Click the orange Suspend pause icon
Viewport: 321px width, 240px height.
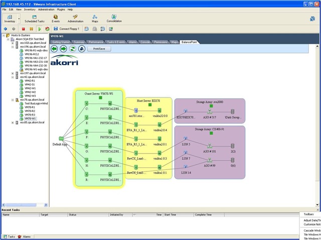coord(31,29)
